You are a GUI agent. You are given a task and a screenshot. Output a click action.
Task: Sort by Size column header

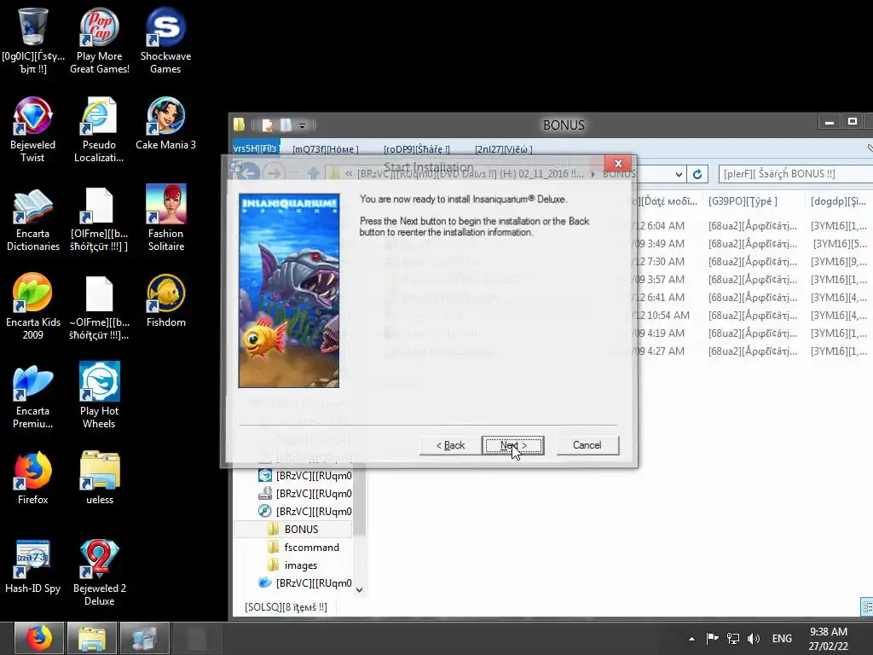(x=838, y=201)
